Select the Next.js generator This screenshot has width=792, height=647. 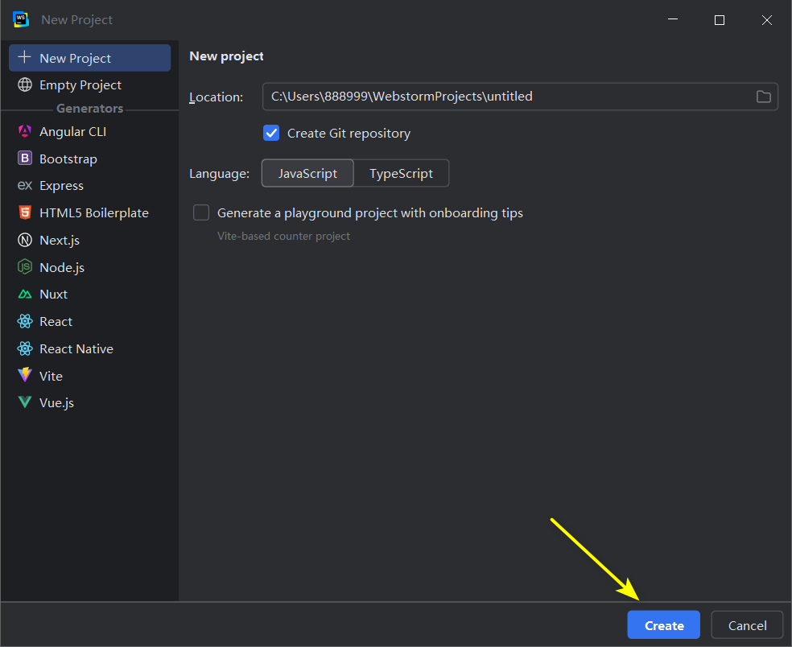coord(90,240)
